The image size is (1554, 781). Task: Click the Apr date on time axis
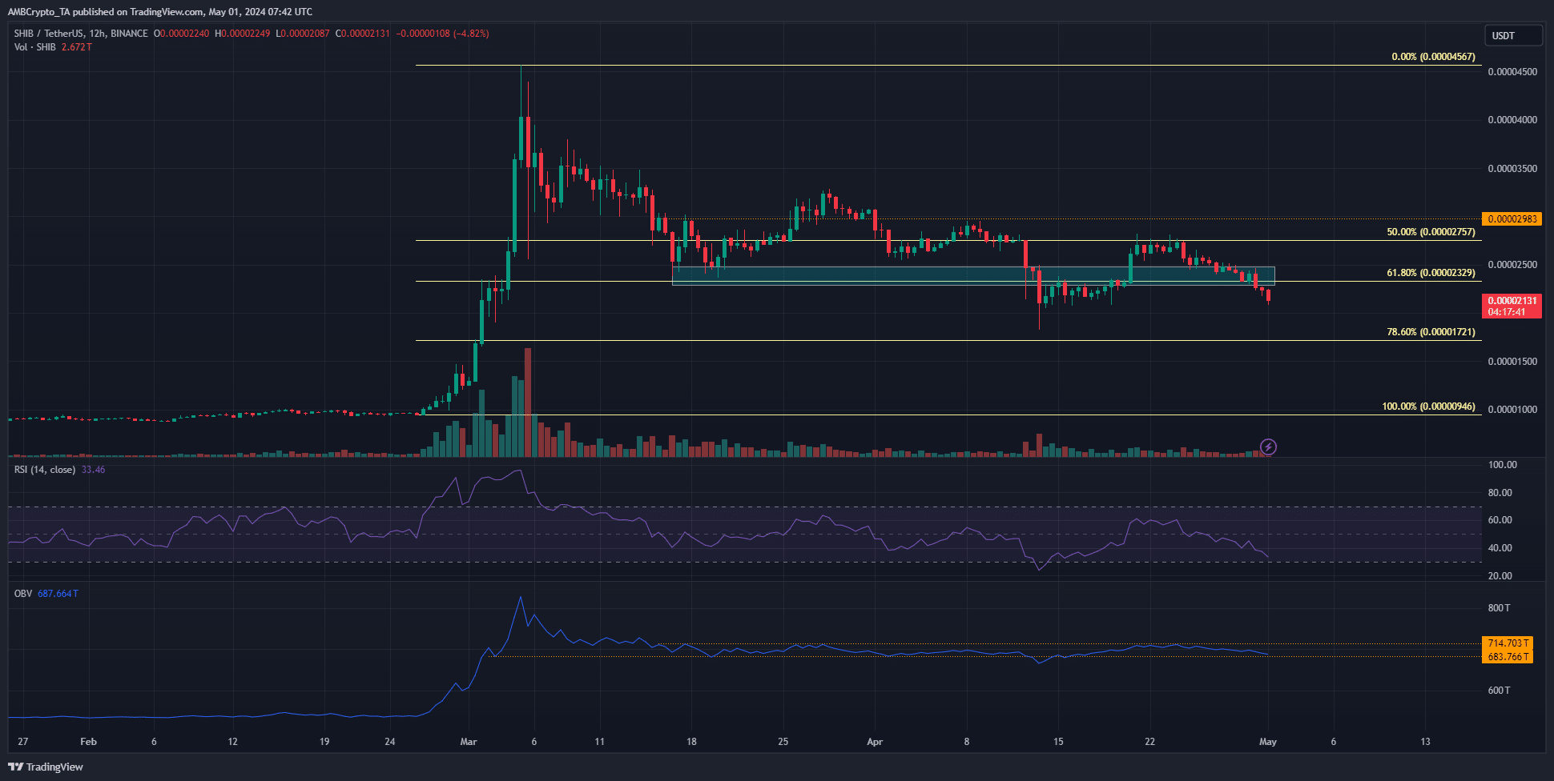coord(875,742)
